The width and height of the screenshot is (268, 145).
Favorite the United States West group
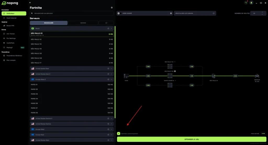pyautogui.click(x=108, y=140)
